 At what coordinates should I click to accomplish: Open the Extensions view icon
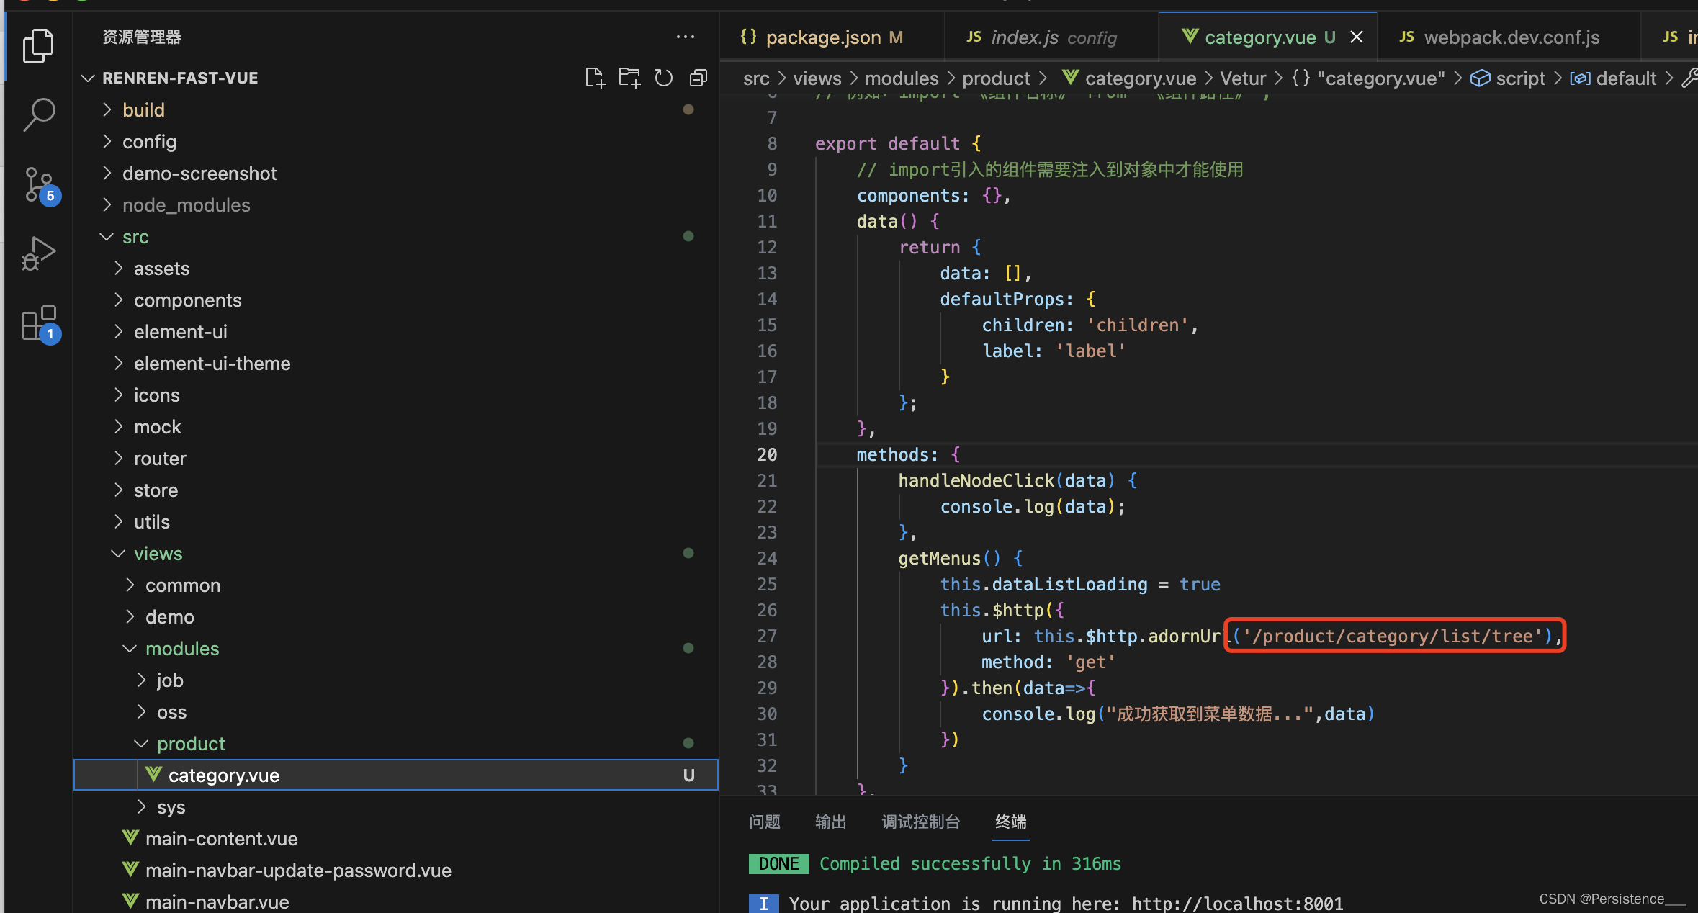pos(40,324)
